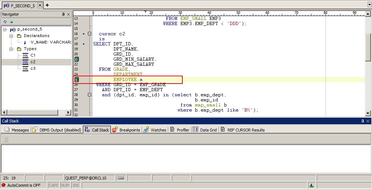Close the Navigator panel
The width and height of the screenshot is (372, 190).
click(68, 14)
